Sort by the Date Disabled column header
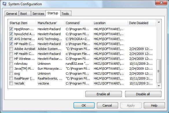Screen dimensions: 169x113 click(142, 23)
